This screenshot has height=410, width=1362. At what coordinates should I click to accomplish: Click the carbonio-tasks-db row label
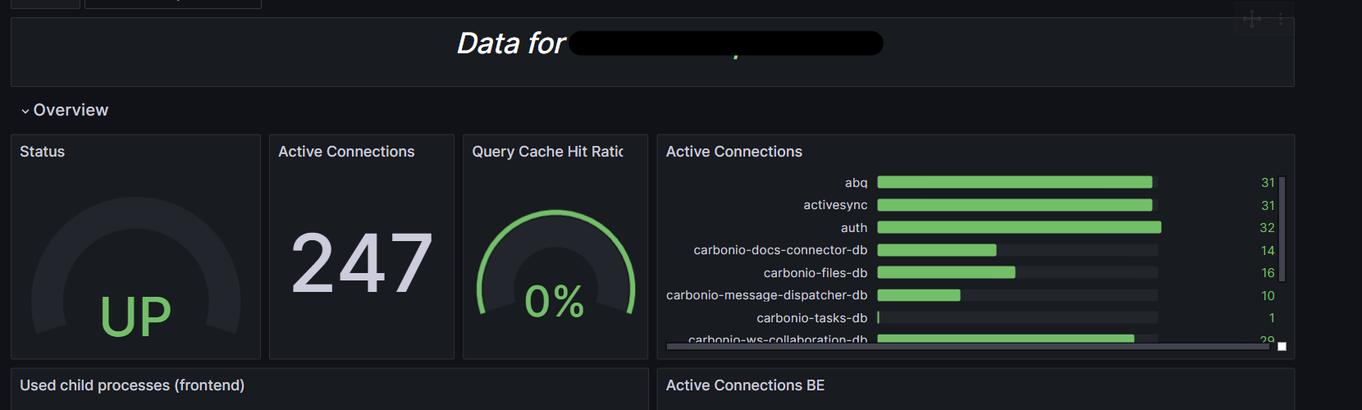[811, 318]
